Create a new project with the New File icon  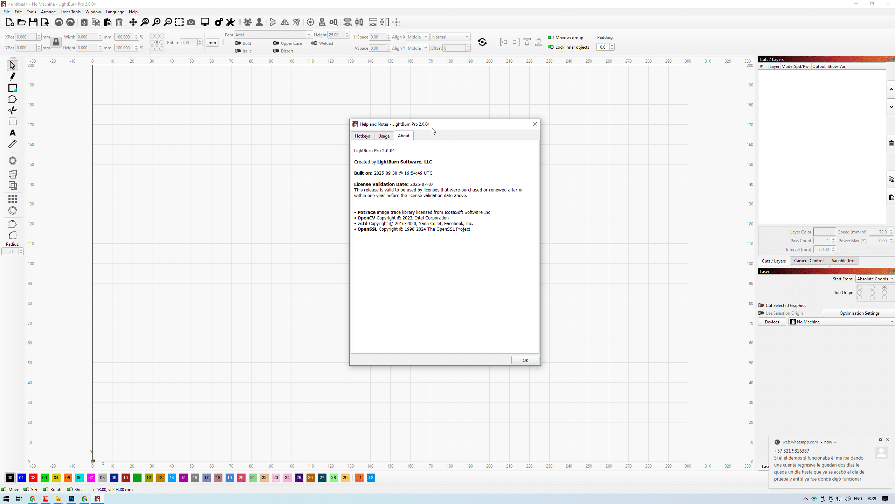coord(10,22)
